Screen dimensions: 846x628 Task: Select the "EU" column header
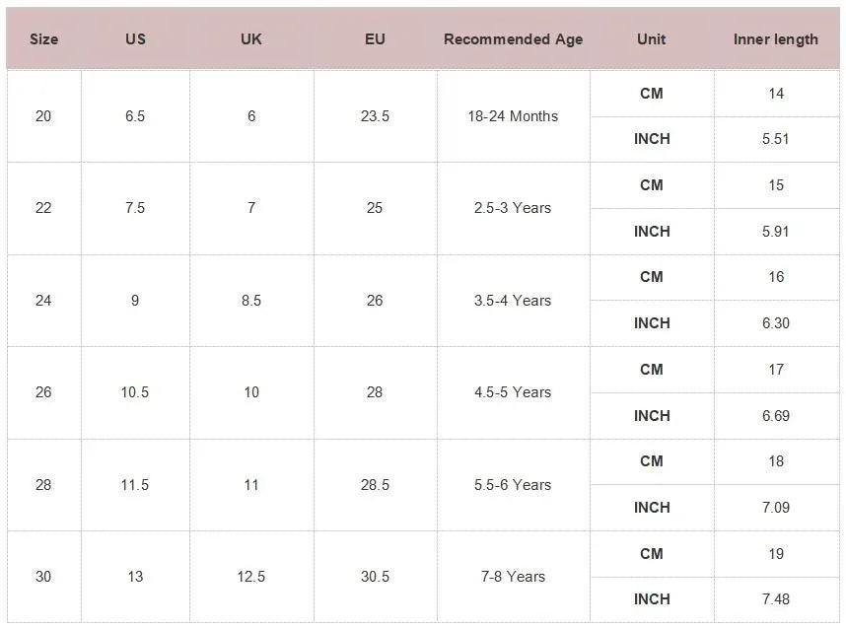[375, 39]
